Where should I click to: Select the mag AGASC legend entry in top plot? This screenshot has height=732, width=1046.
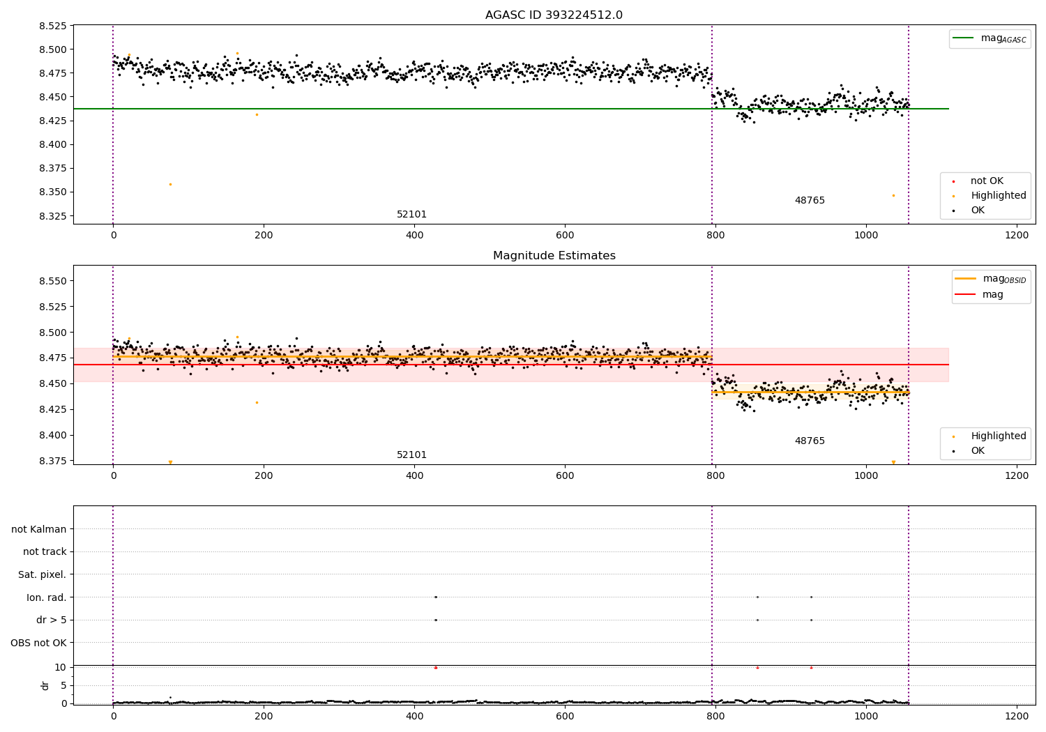click(x=990, y=38)
